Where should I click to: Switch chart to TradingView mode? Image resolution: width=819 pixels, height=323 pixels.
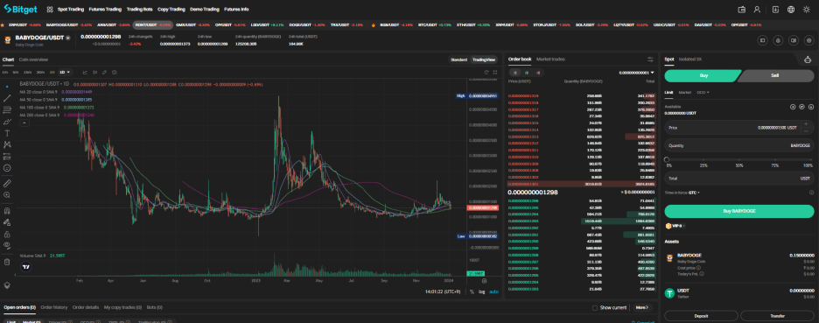(484, 60)
